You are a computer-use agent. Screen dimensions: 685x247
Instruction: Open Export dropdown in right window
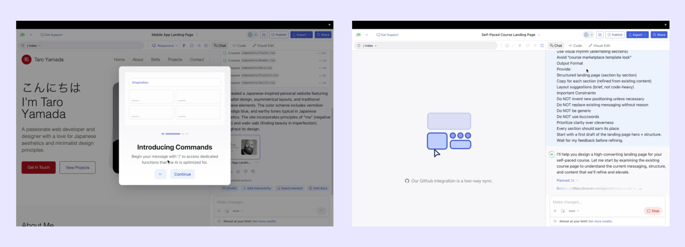click(x=637, y=35)
